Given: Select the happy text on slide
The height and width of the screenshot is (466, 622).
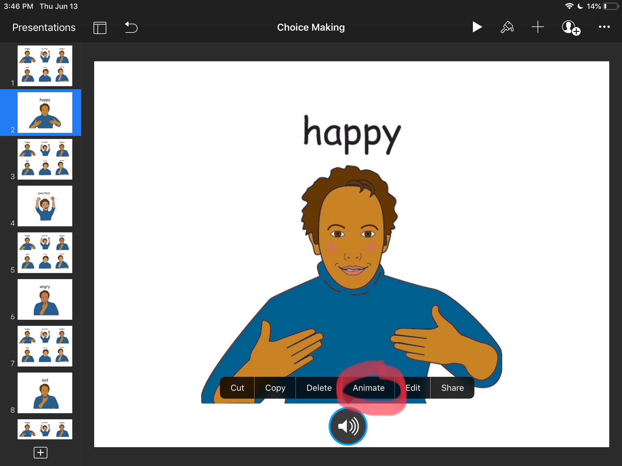Looking at the screenshot, I should (x=352, y=135).
